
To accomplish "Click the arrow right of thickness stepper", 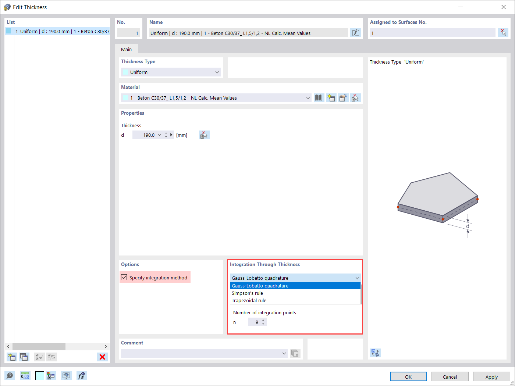I will click(x=171, y=135).
